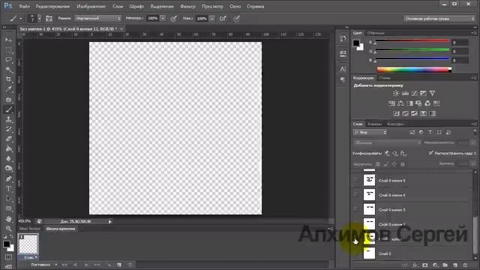Select the Blur tool
This screenshot has height=270, width=480.
pyautogui.click(x=8, y=158)
